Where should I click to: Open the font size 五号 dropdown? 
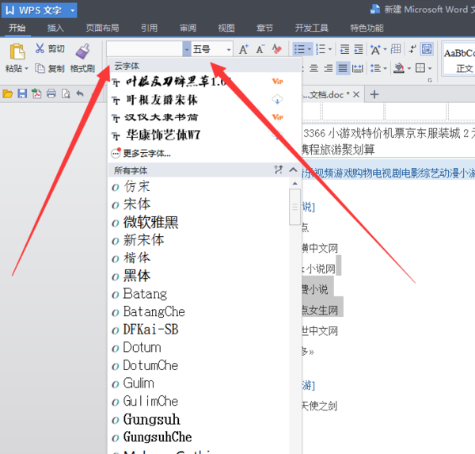coord(229,49)
